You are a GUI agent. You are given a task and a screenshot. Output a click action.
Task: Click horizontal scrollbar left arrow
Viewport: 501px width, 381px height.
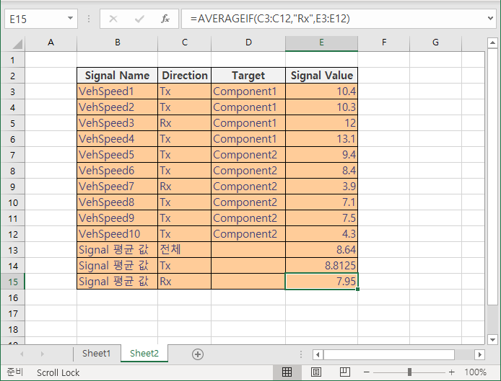[x=318, y=354]
